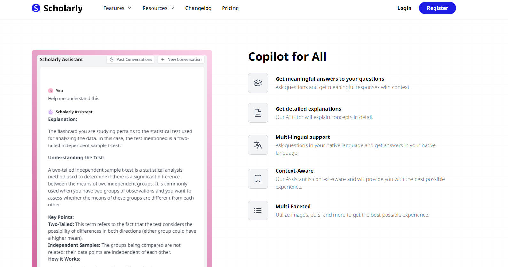Click the 'Copilot for All' heading
Screen dimensions: 508x267
[x=287, y=56]
